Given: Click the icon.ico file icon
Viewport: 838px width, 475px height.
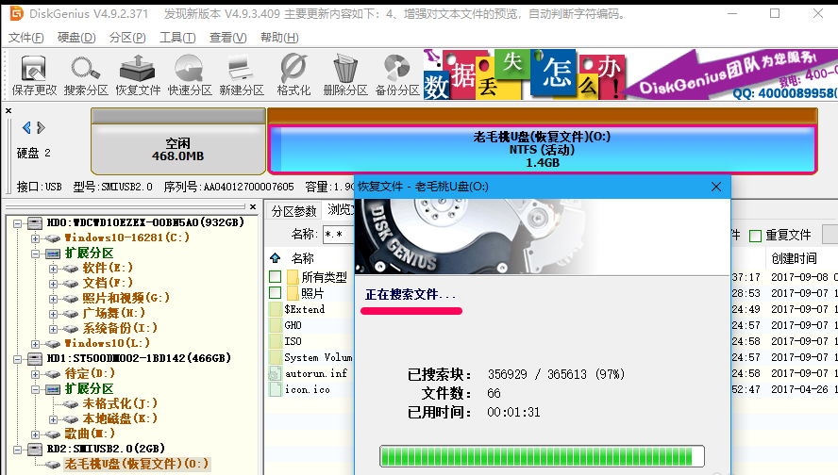Looking at the screenshot, I should (275, 389).
